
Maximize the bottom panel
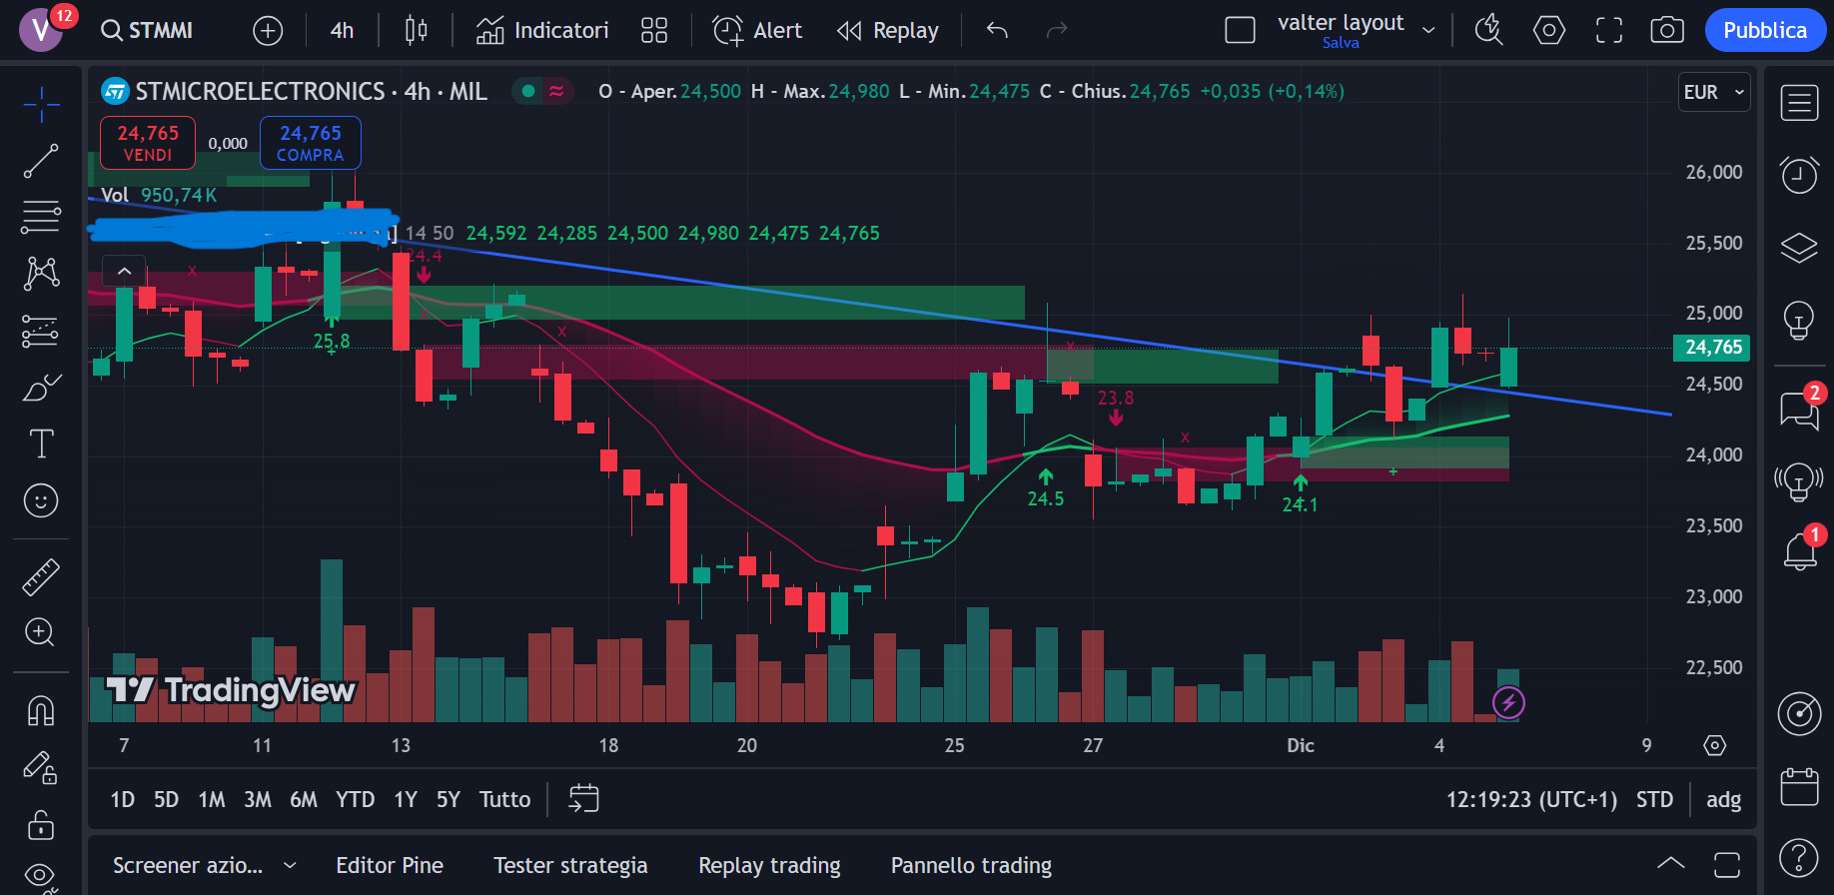click(x=1727, y=864)
